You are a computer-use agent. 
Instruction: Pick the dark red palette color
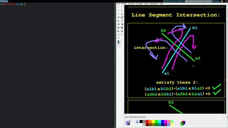tap(147, 124)
